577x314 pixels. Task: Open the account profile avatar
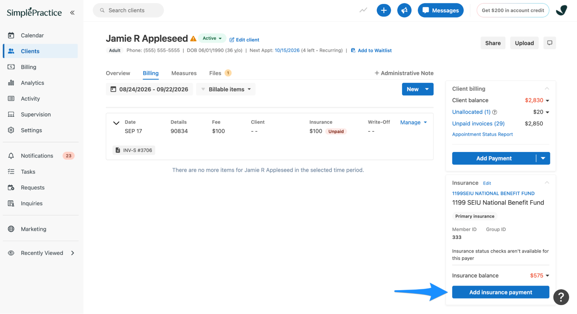(561, 10)
